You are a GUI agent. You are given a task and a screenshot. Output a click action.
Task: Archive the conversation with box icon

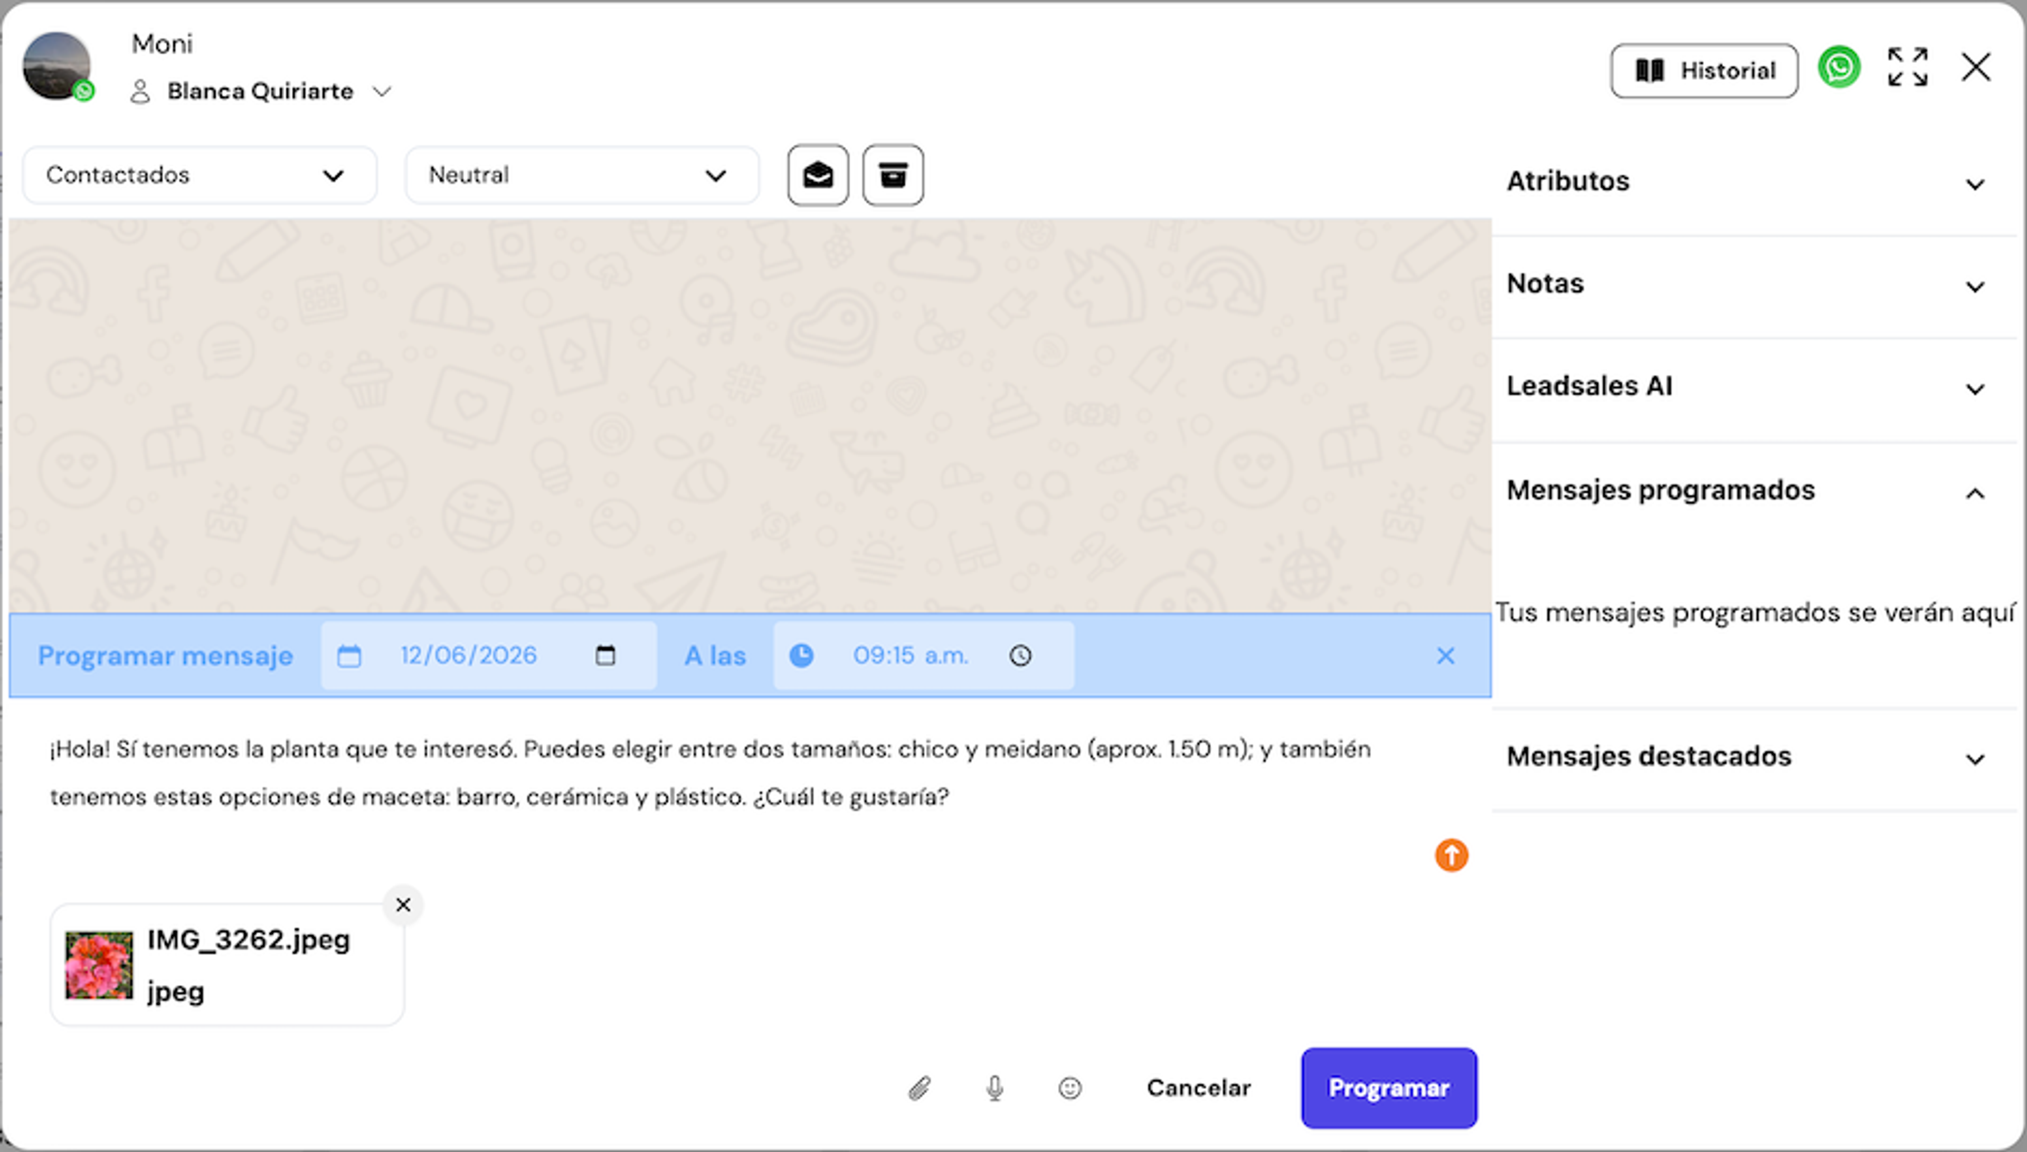tap(893, 175)
